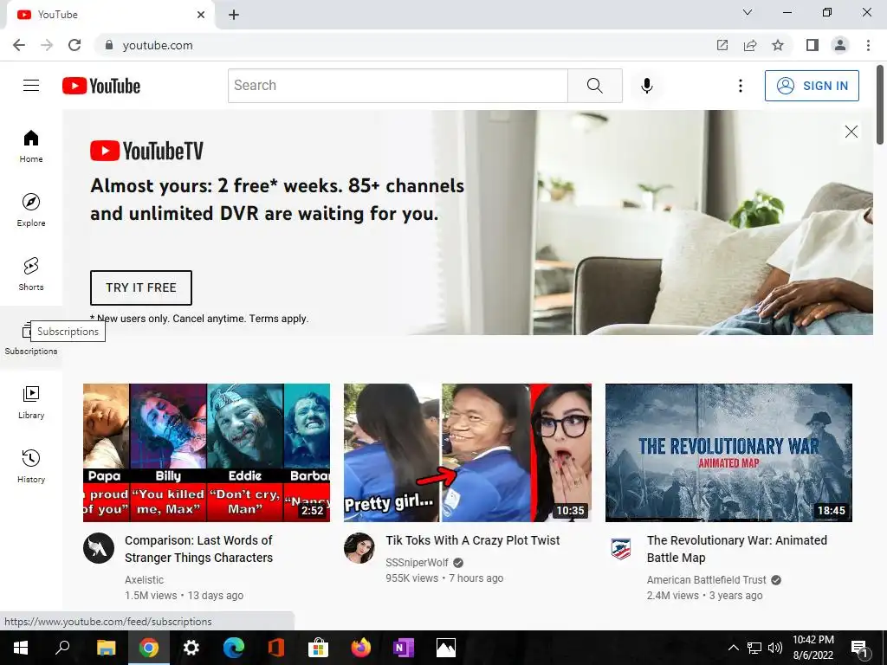Open Stranger Things last words thumbnail

[206, 452]
